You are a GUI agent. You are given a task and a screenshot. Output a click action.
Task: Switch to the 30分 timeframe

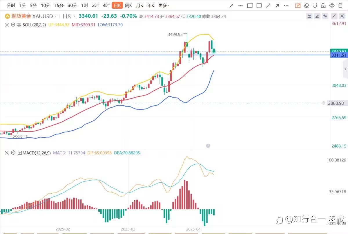pyautogui.click(x=72, y=6)
